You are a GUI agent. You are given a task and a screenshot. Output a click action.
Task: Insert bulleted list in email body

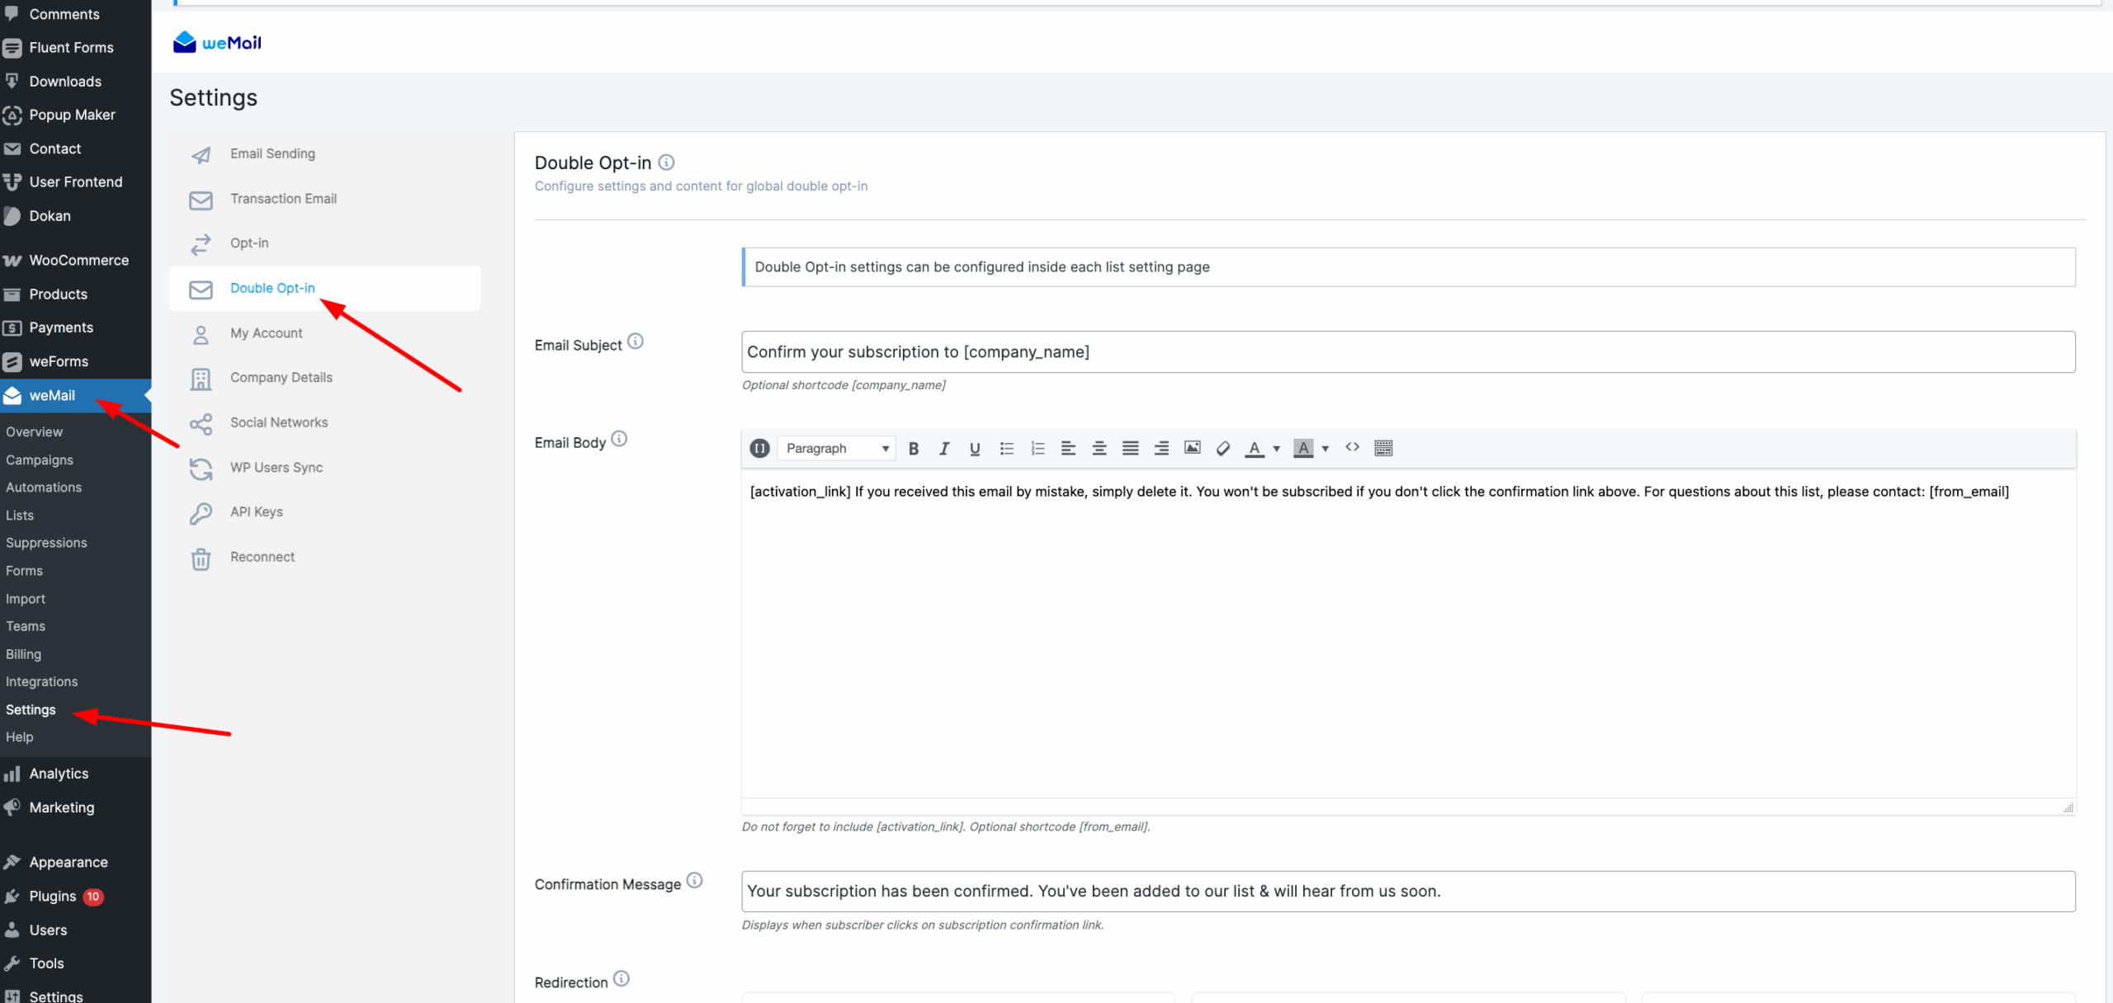1006,448
